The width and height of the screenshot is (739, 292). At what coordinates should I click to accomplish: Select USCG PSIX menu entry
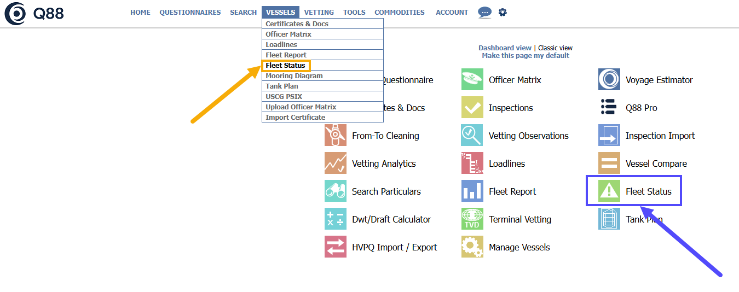(x=284, y=97)
